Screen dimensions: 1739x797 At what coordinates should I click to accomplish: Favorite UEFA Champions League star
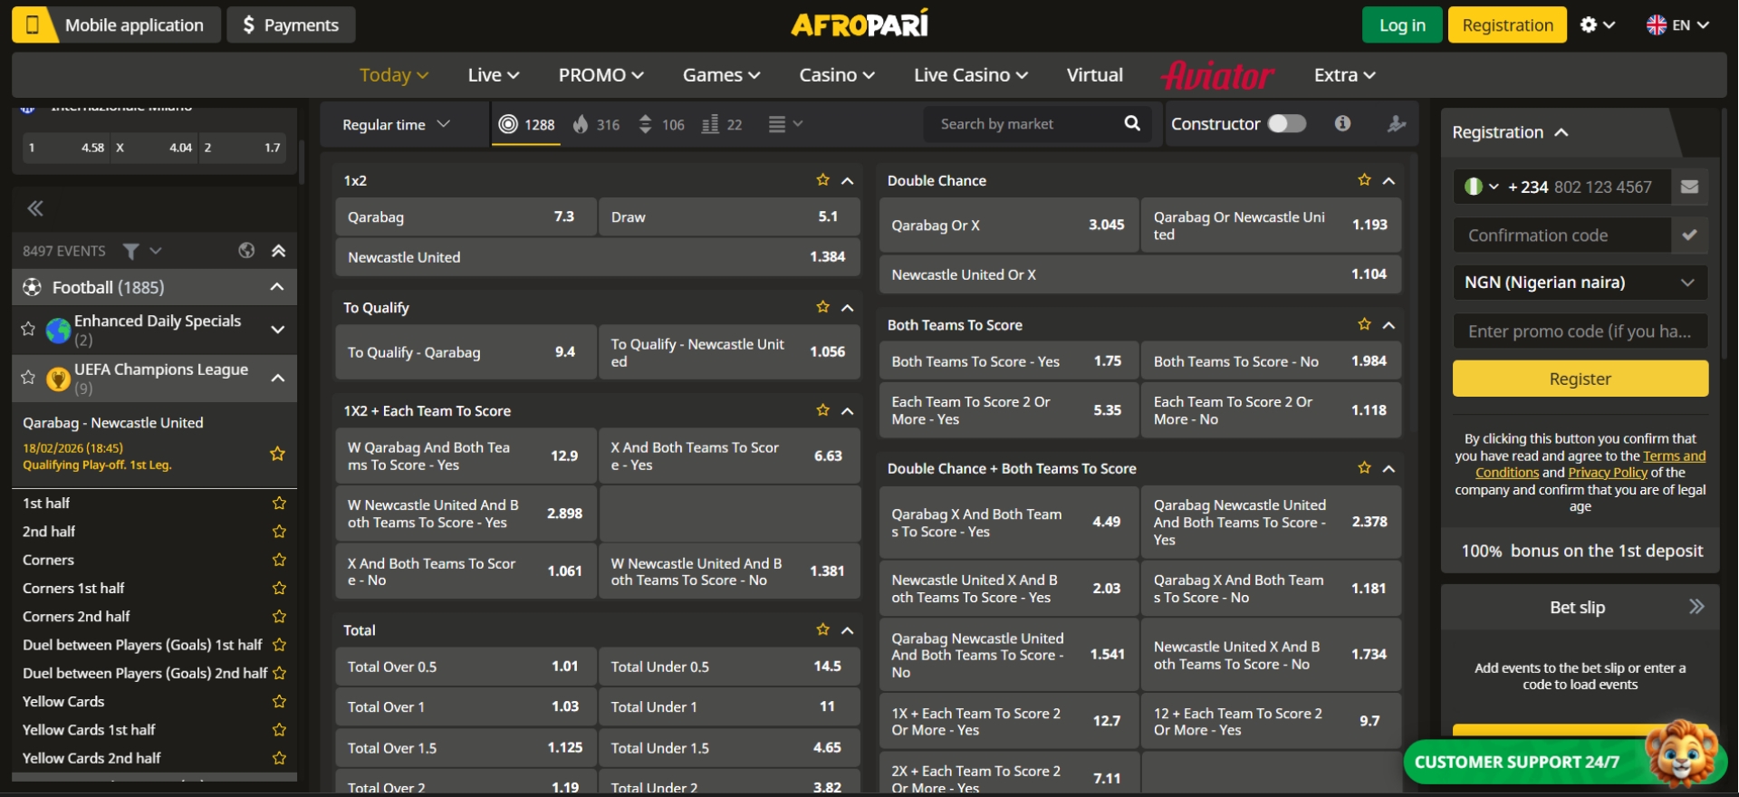[28, 378]
